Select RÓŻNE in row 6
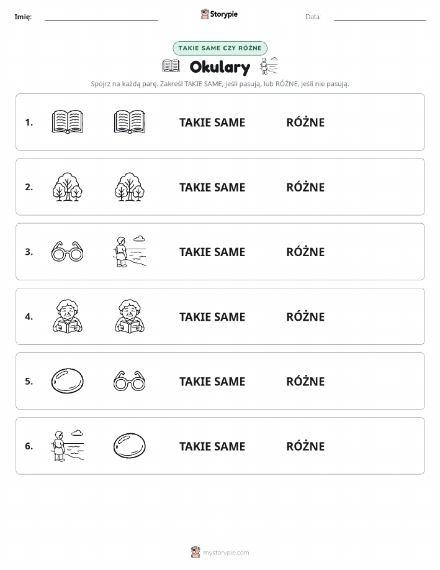This screenshot has width=440, height=570. click(x=305, y=445)
